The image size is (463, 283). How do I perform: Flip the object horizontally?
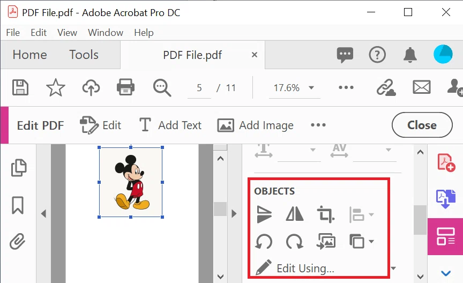[x=295, y=214]
